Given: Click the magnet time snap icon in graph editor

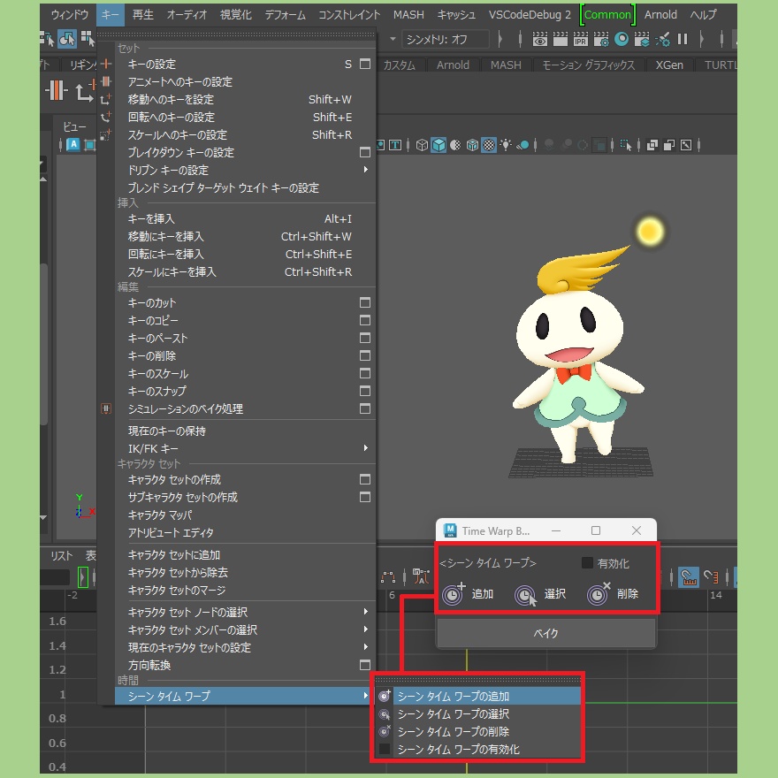Looking at the screenshot, I should 689,577.
